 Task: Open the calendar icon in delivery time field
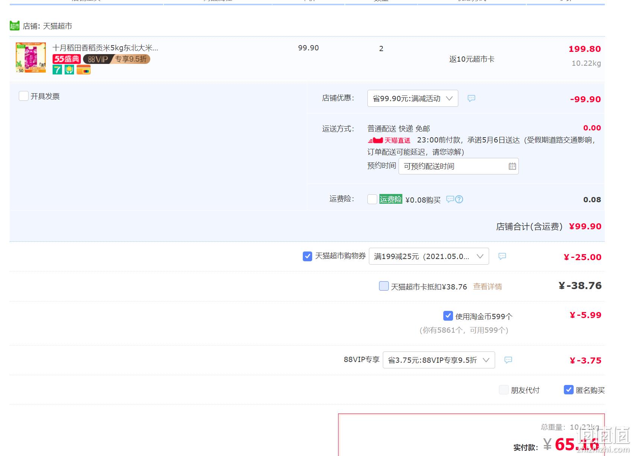(512, 166)
